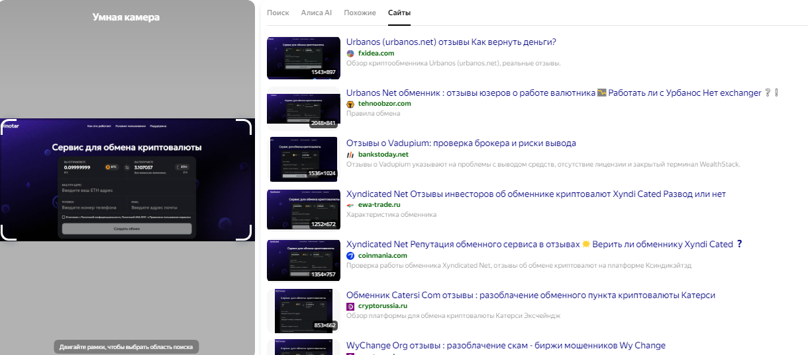
Task: Click the 'Обзор платформы для обмена' description
Action: pos(454,316)
